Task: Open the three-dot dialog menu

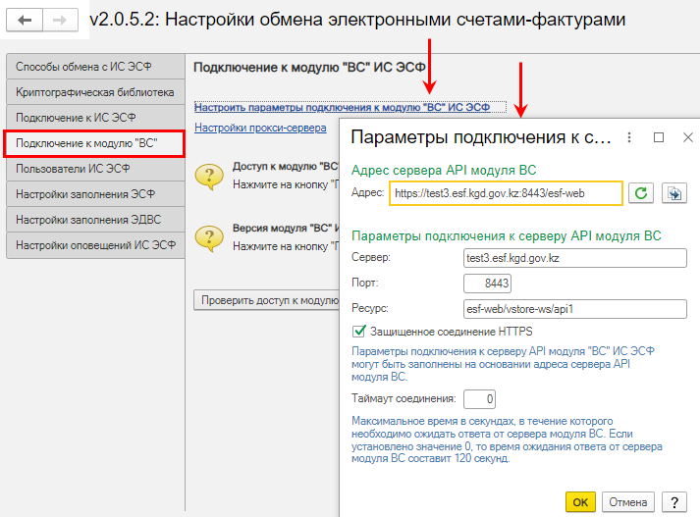Action: pos(629,137)
